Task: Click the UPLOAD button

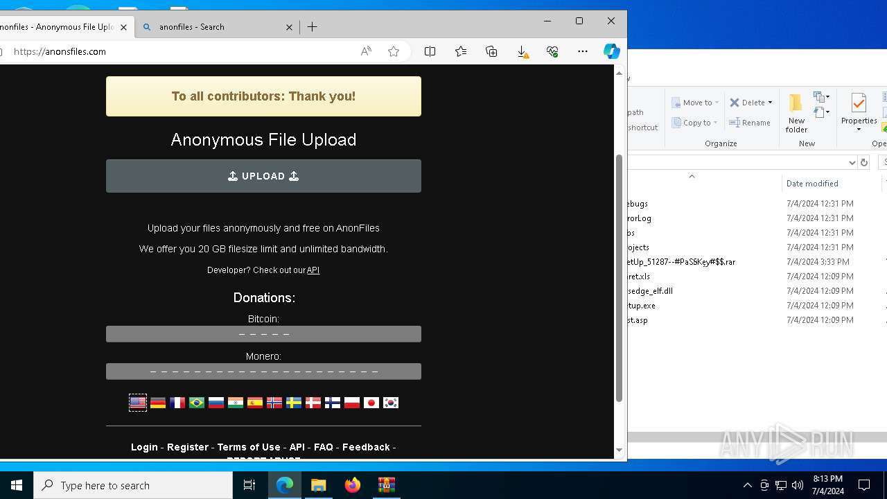Action: click(263, 176)
